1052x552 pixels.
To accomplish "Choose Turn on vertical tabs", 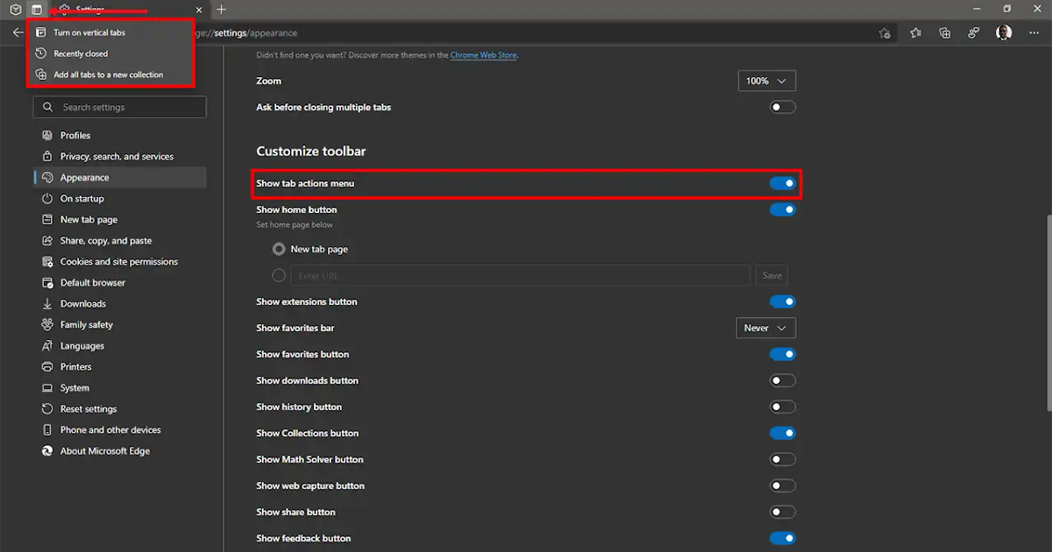I will click(x=89, y=32).
